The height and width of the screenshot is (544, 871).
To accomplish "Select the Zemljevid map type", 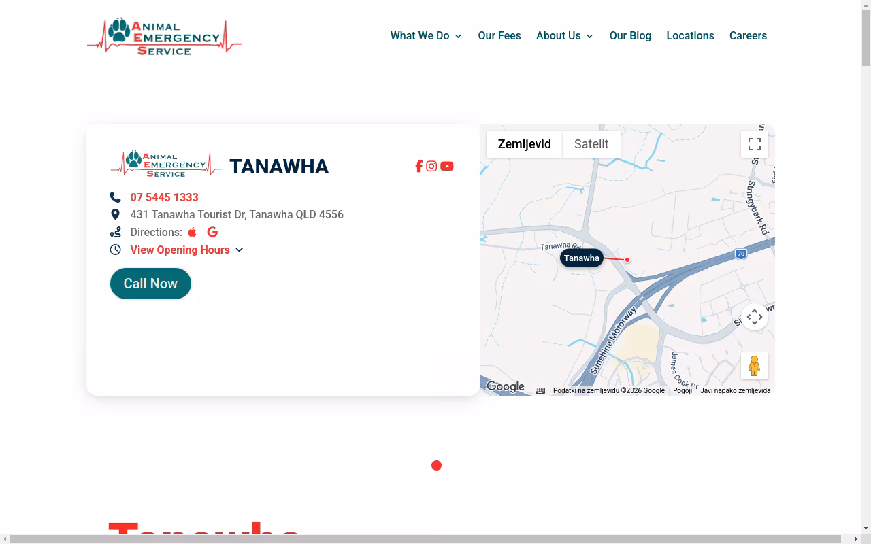I will pyautogui.click(x=525, y=144).
